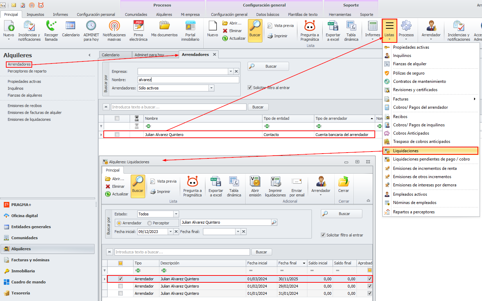
Task: Click the Nombre field containing alvarez
Action: pyautogui.click(x=188, y=80)
